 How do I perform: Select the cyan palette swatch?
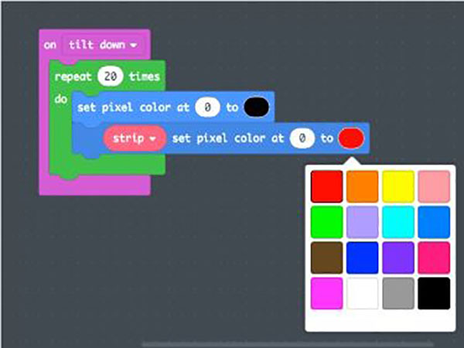(397, 222)
